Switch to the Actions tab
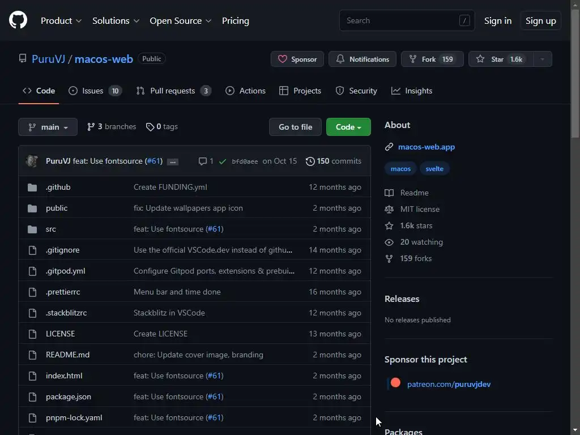Screen dimensions: 580x435 [245, 91]
